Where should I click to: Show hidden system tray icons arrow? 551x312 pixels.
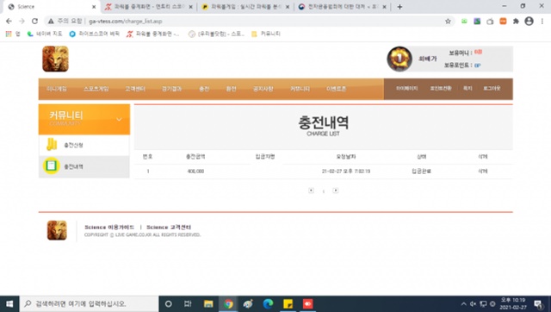point(463,304)
